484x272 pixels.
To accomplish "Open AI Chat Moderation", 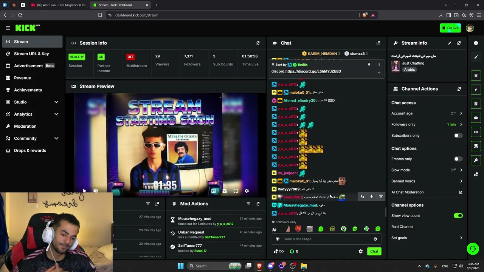I will coord(427,192).
